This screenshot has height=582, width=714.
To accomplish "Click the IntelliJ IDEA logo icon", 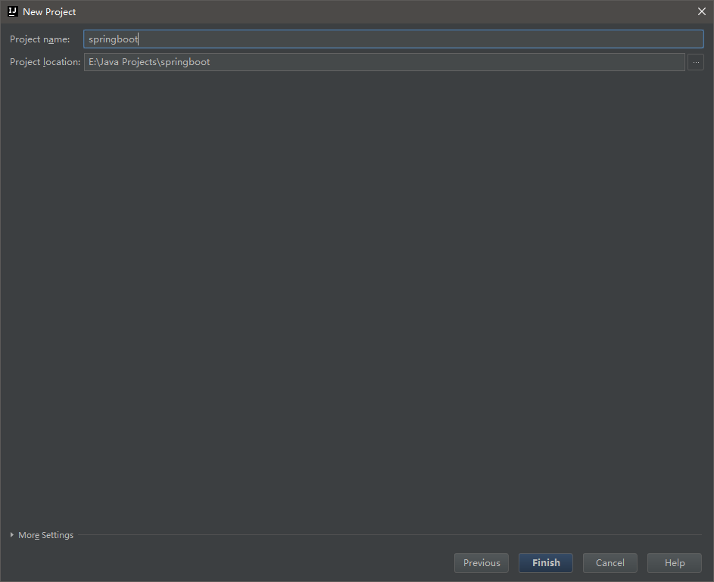I will 13,11.
